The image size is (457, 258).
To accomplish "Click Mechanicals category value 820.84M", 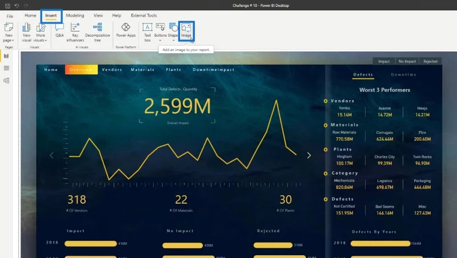I will (x=344, y=188).
